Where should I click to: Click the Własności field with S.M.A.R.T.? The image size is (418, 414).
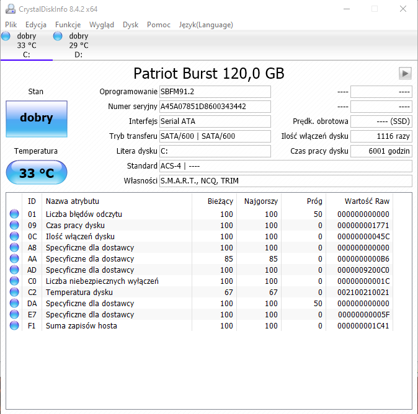286,181
